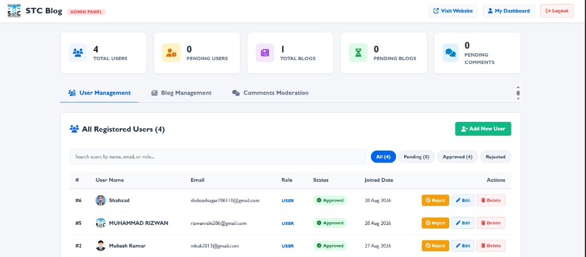
Task: Click MUHAMMAD RIZWAN's profile avatar
Action: (101, 223)
